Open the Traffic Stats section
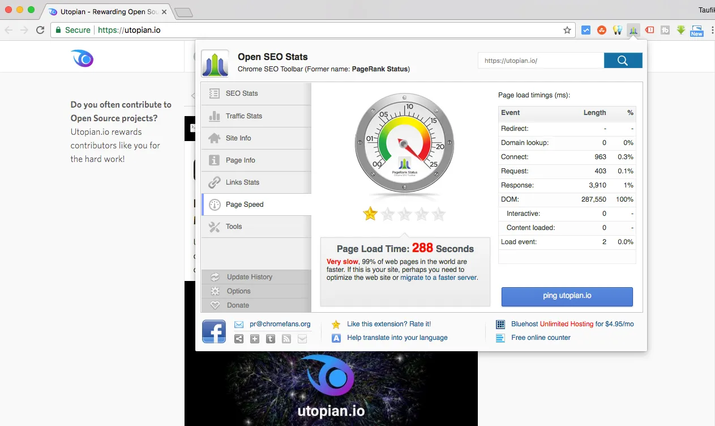 pos(256,116)
